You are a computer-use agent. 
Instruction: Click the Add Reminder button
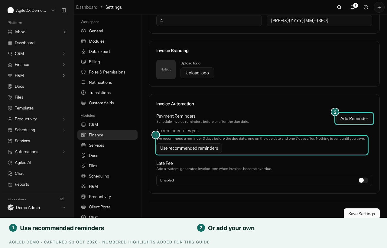tap(354, 119)
